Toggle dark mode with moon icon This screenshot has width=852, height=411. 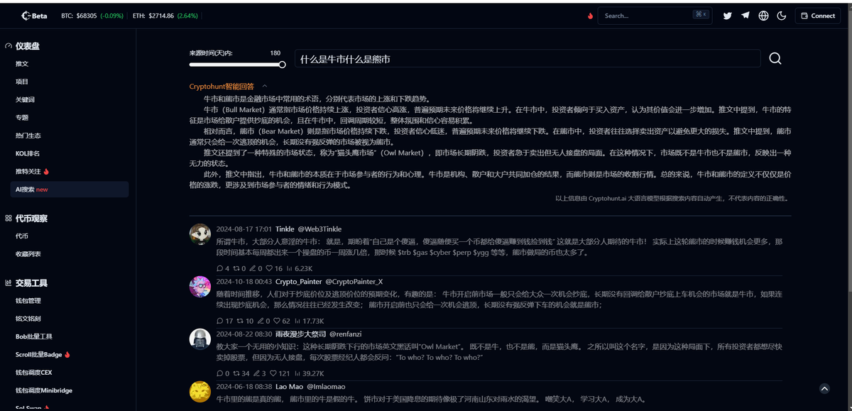pyautogui.click(x=782, y=16)
